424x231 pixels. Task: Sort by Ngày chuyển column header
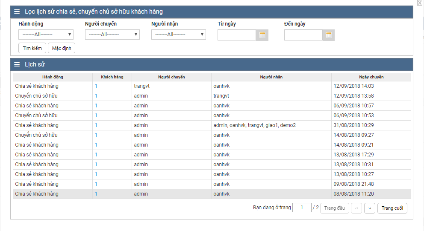(x=371, y=77)
